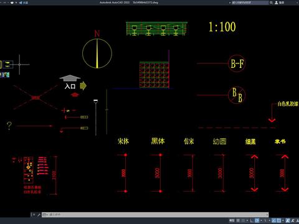This screenshot has height=224, width=299.
Task: Open the user sign-in account icon
Action: click(x=277, y=2)
